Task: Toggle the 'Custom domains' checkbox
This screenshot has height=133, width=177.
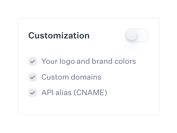Action: [x=33, y=77]
